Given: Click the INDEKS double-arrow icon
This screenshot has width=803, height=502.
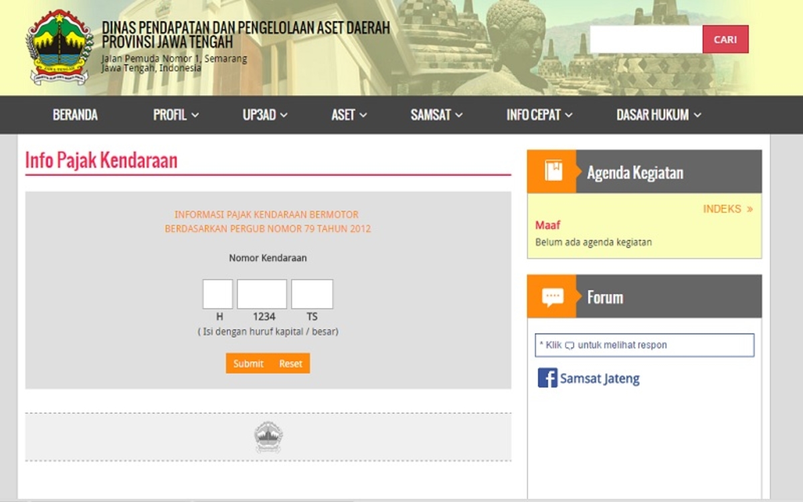Looking at the screenshot, I should tap(749, 210).
